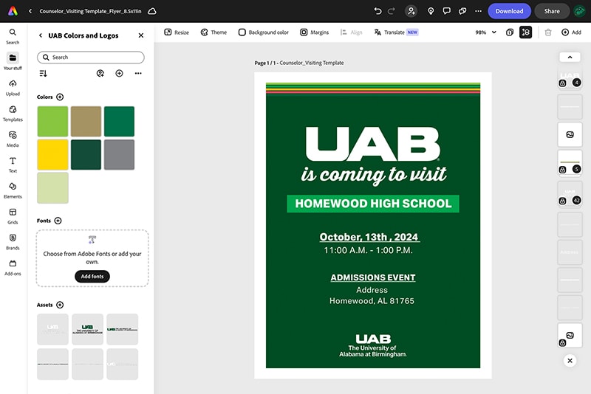Select the yellow color swatch
591x394 pixels.
click(x=52, y=155)
